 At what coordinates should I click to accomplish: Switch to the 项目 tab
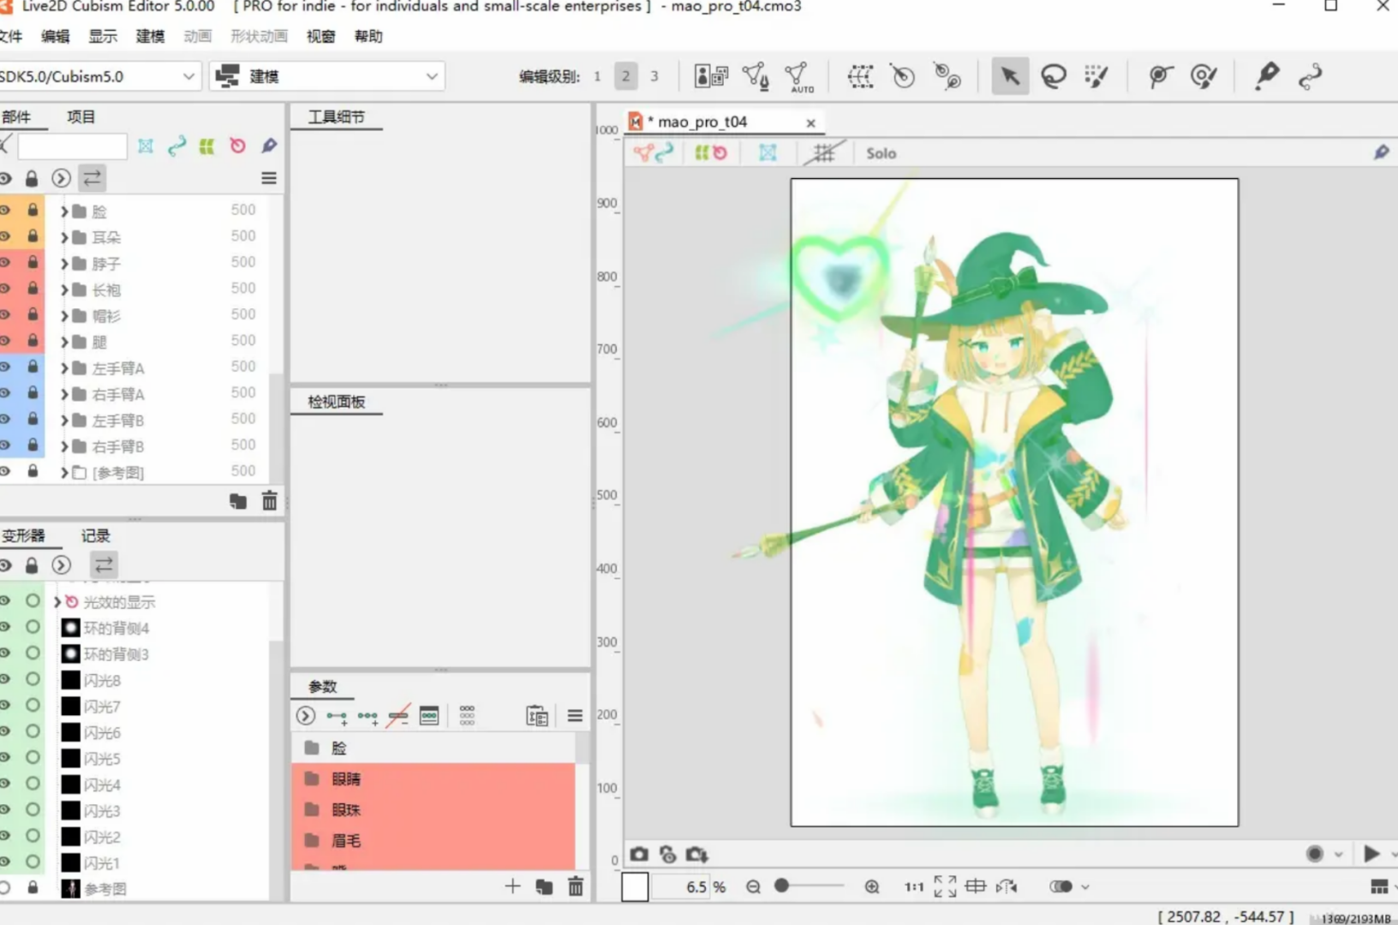(81, 116)
